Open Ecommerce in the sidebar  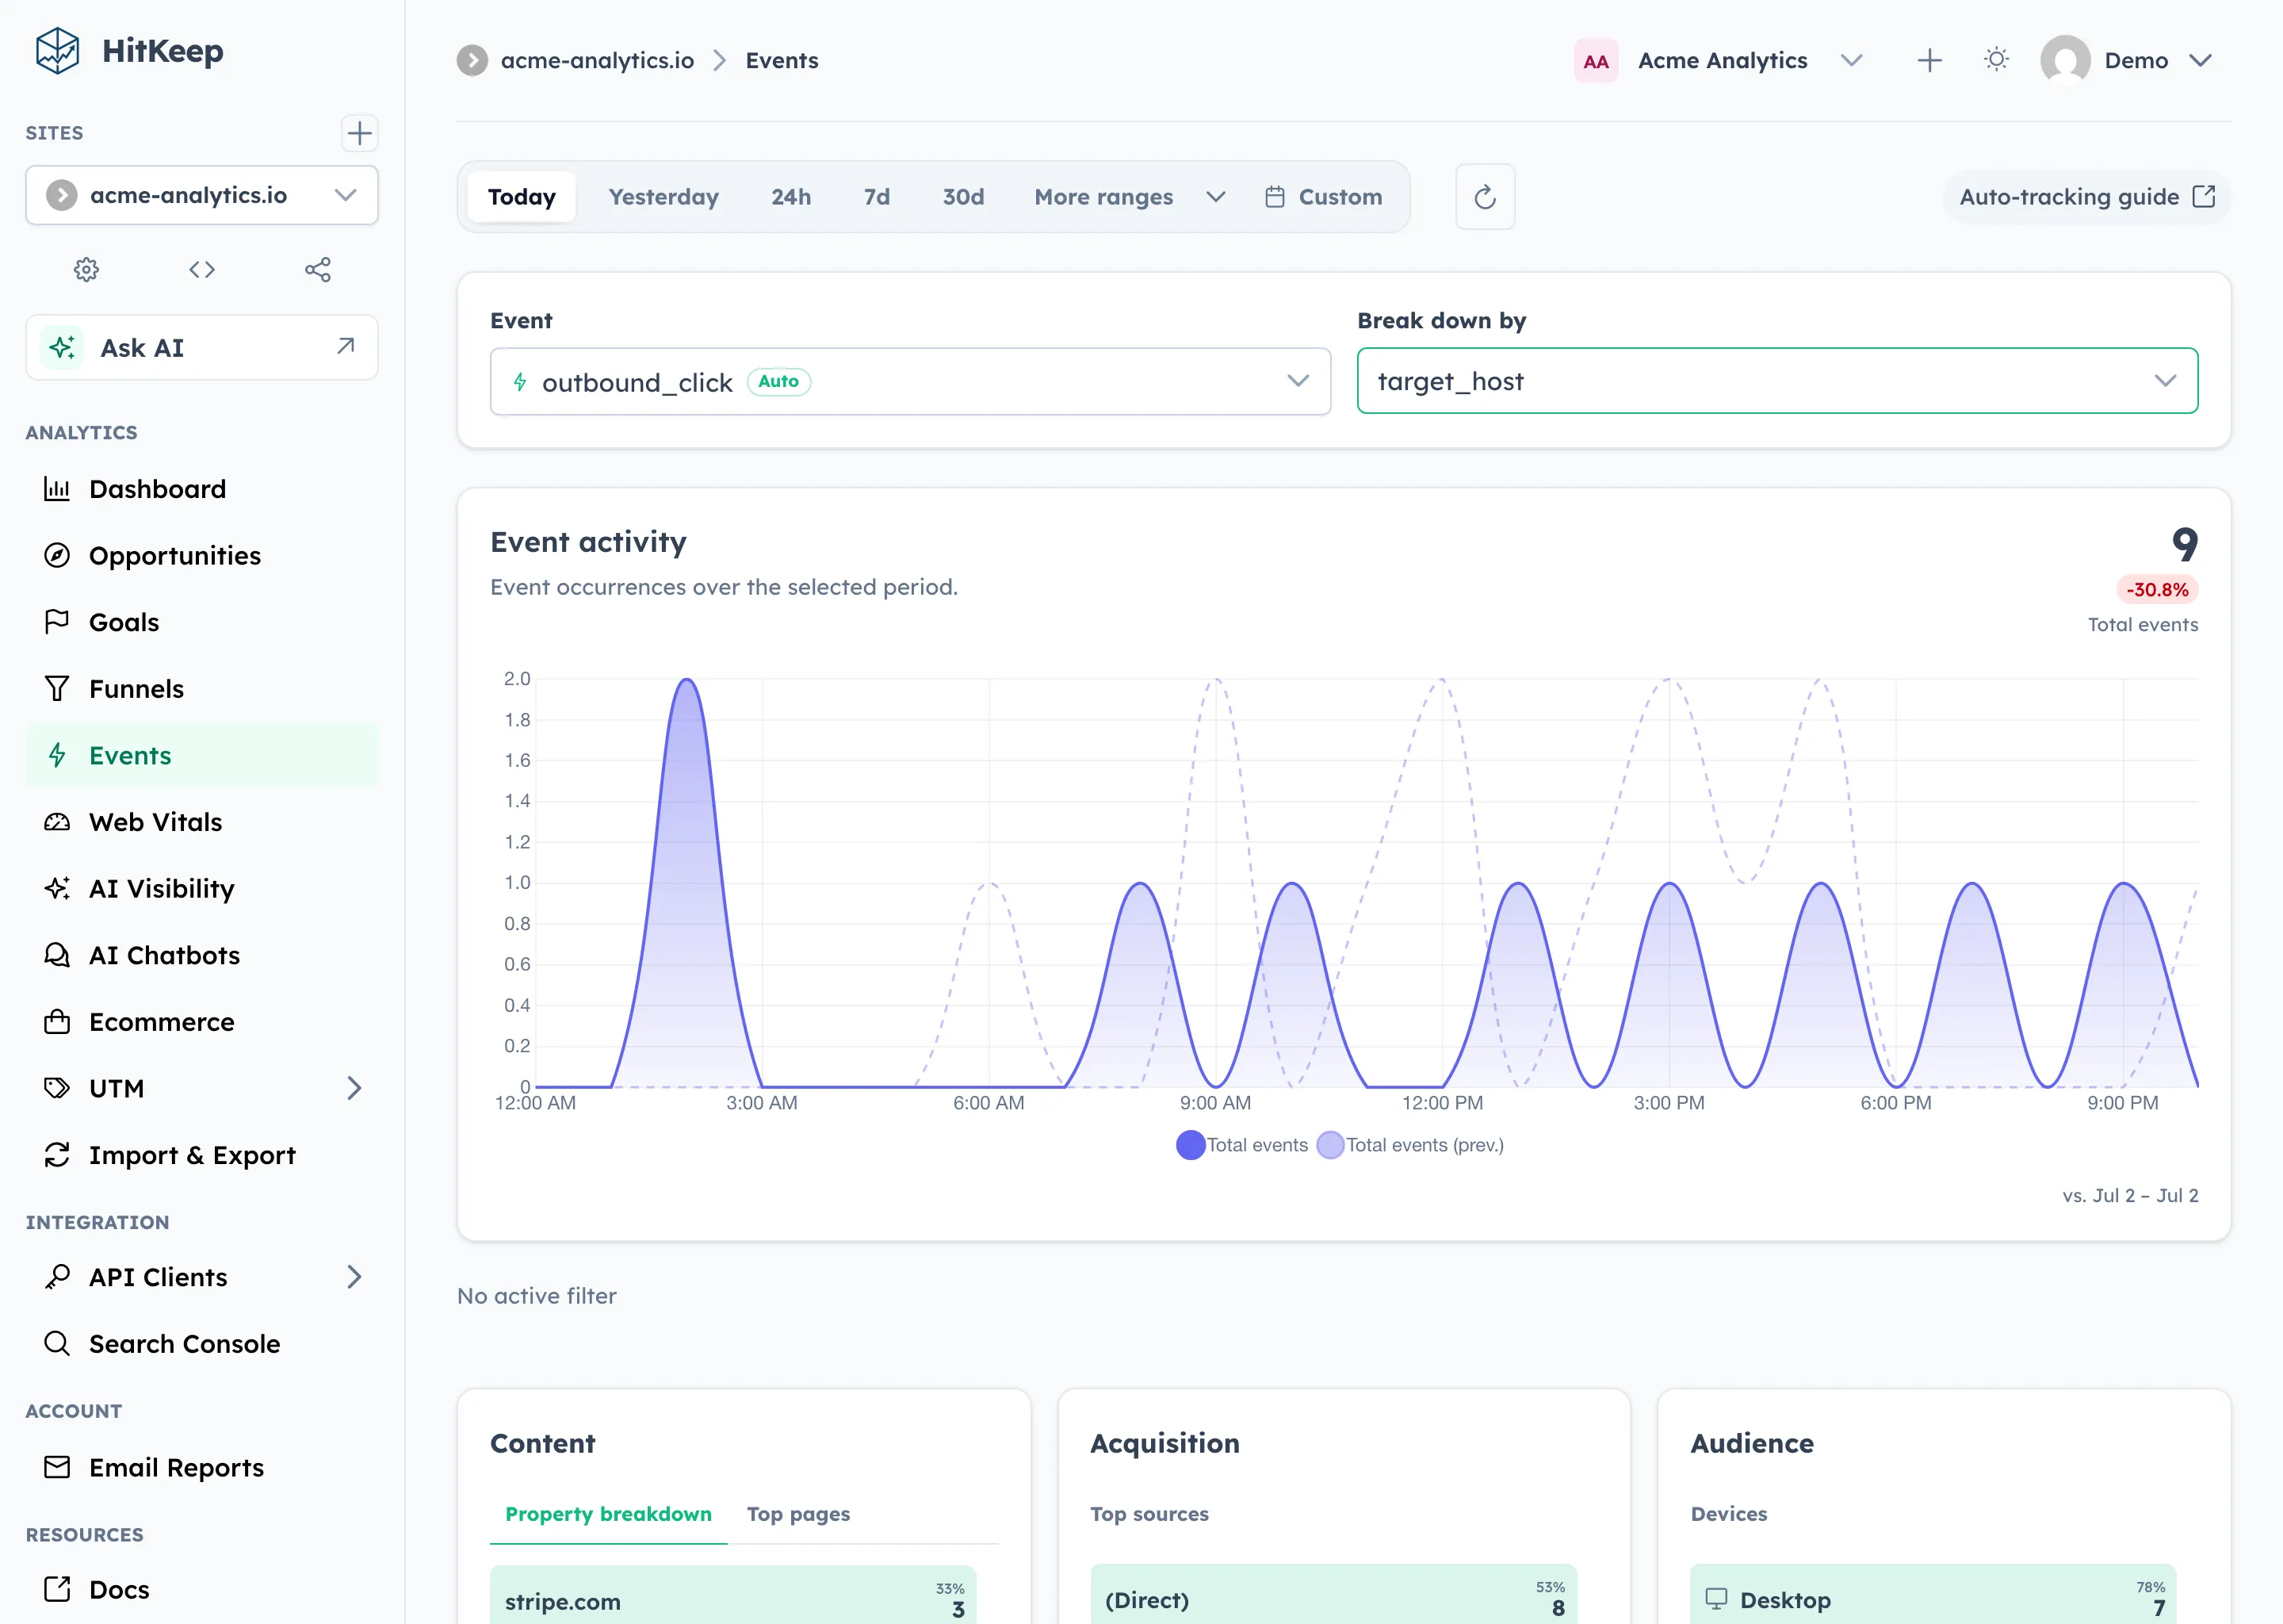202,1022
